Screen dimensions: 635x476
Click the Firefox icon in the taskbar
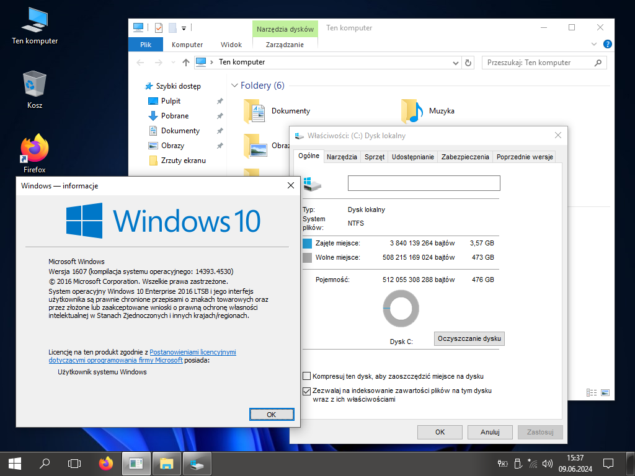tap(106, 463)
